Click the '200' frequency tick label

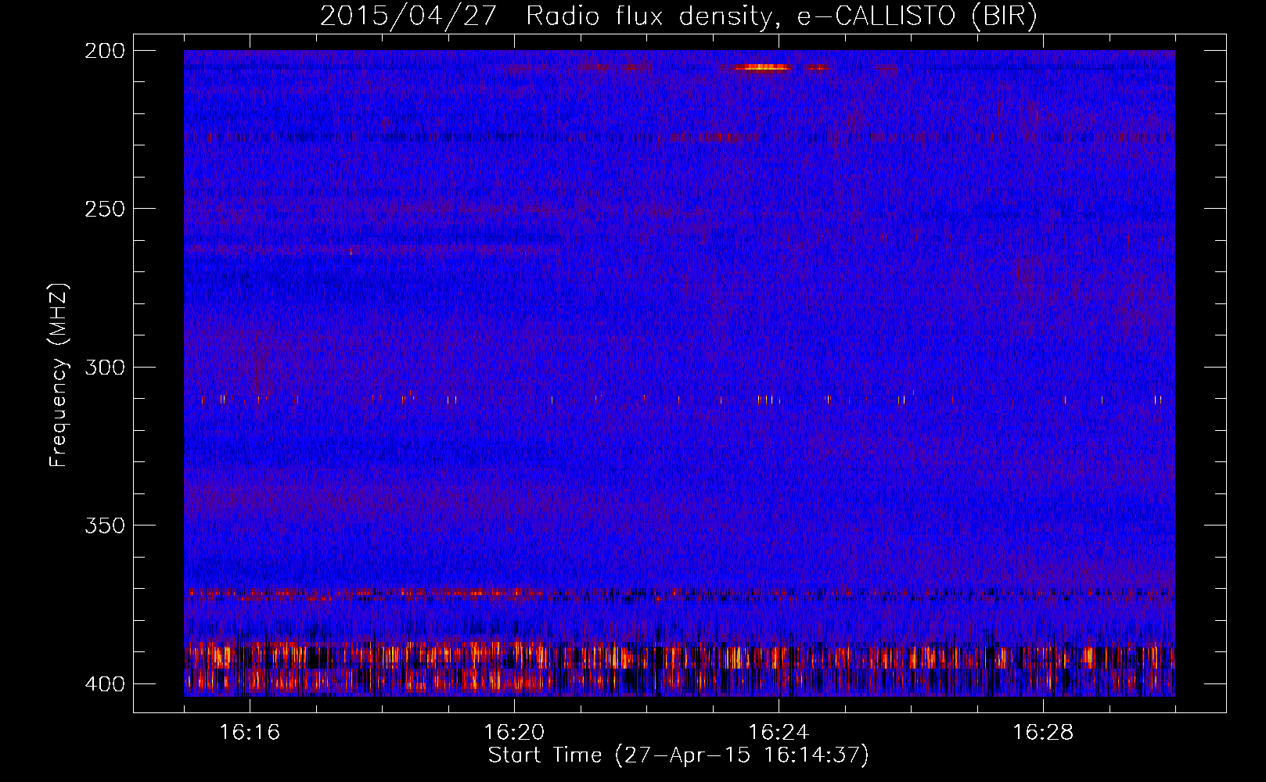pyautogui.click(x=104, y=51)
